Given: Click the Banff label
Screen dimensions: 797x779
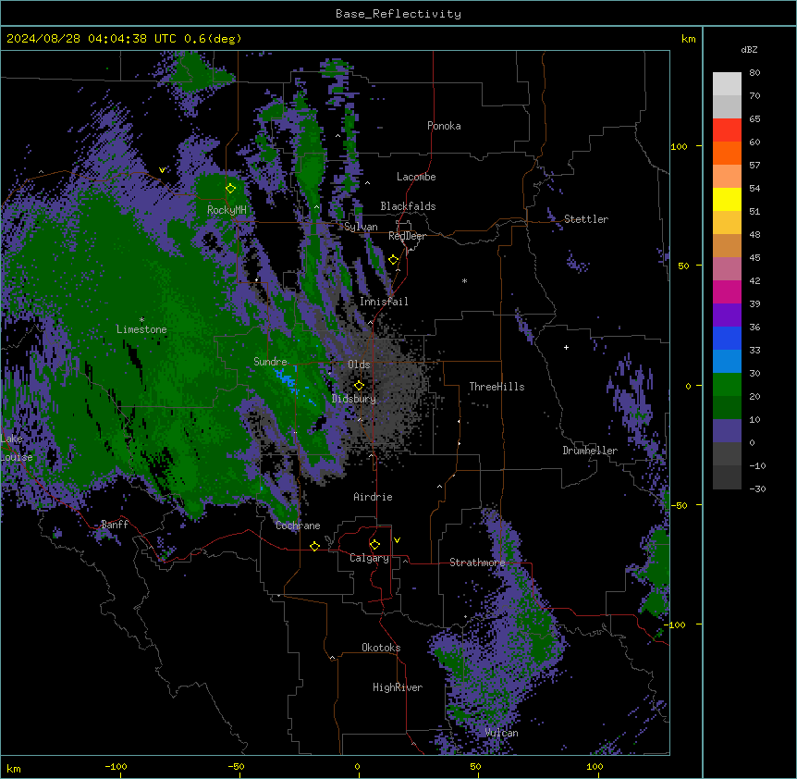Looking at the screenshot, I should (115, 525).
